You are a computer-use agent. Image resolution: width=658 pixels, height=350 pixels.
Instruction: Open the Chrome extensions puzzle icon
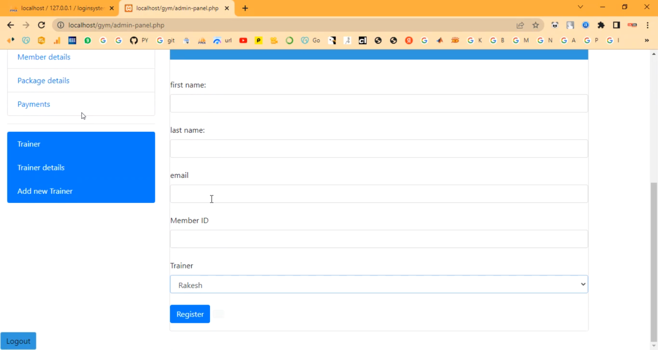point(601,25)
